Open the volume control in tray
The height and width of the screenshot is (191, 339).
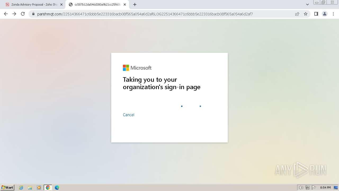click(301, 188)
